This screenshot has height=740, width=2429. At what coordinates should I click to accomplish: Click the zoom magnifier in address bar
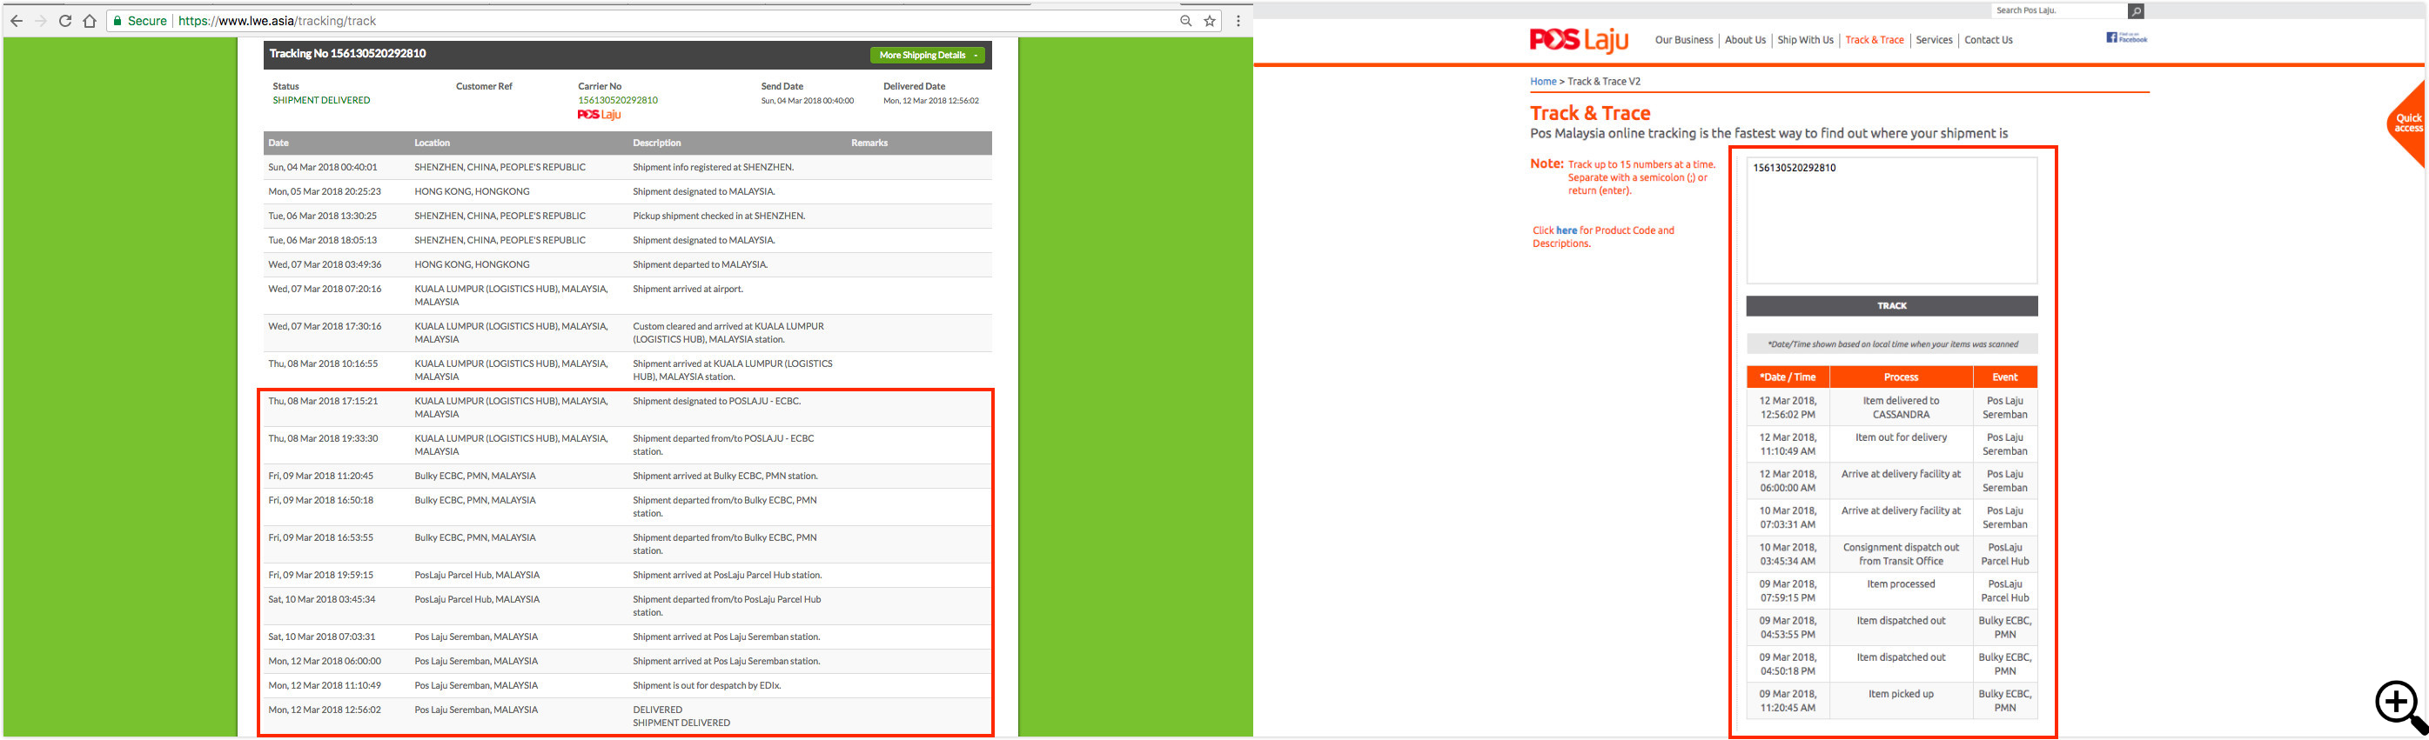pos(1186,21)
